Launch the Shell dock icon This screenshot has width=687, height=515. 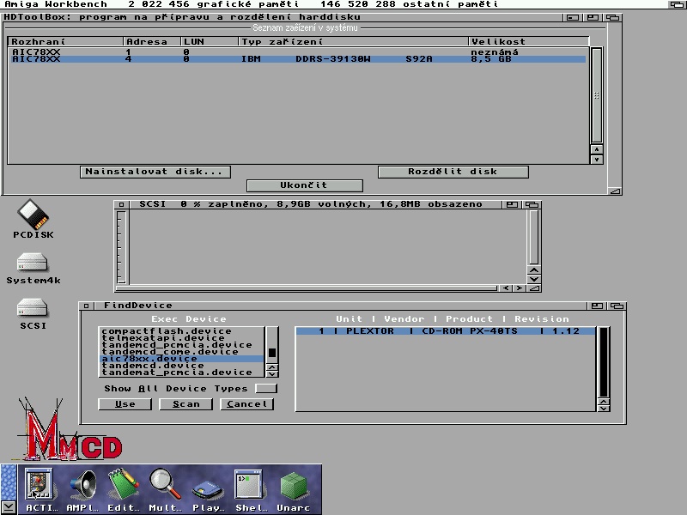tap(251, 489)
